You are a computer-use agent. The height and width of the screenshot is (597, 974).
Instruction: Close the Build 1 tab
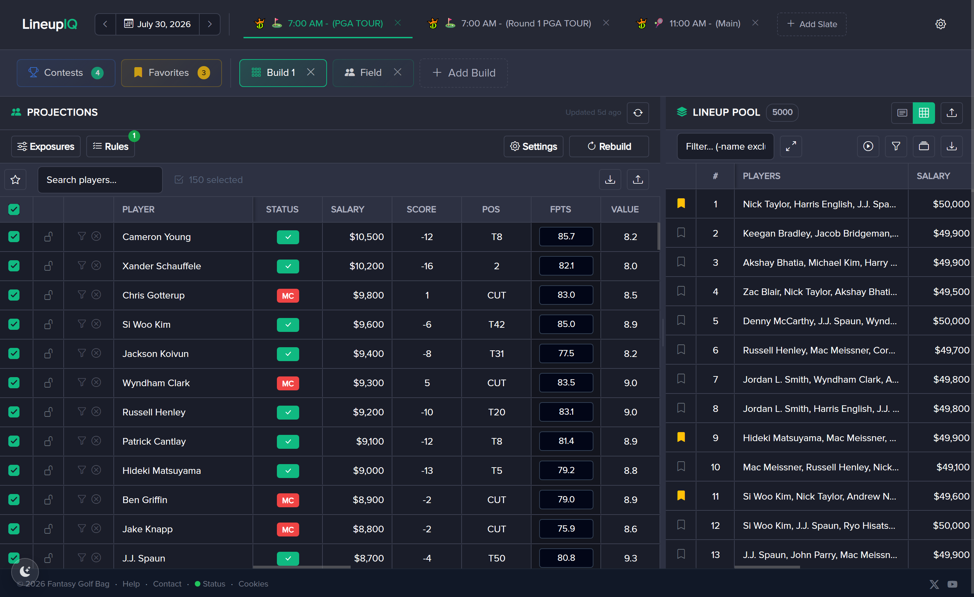tap(311, 72)
